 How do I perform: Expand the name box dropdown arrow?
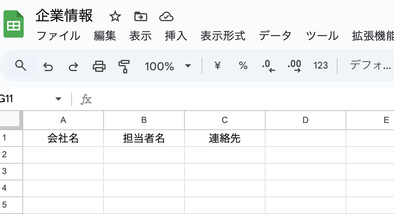click(58, 99)
